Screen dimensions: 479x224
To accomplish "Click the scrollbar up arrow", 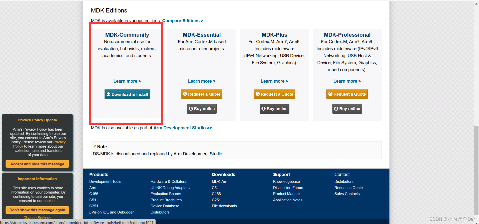I will pyautogui.click(x=476, y=3).
